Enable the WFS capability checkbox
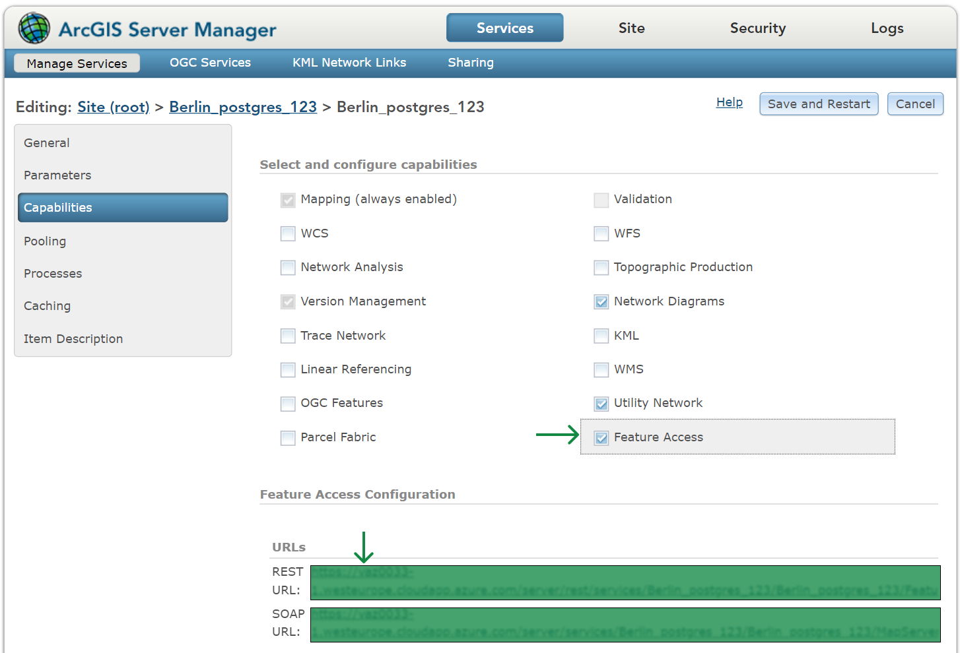 point(601,233)
